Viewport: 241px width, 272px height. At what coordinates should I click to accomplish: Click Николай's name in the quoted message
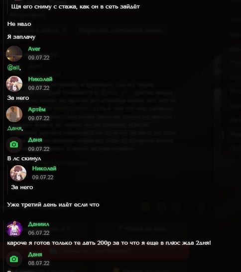44,168
